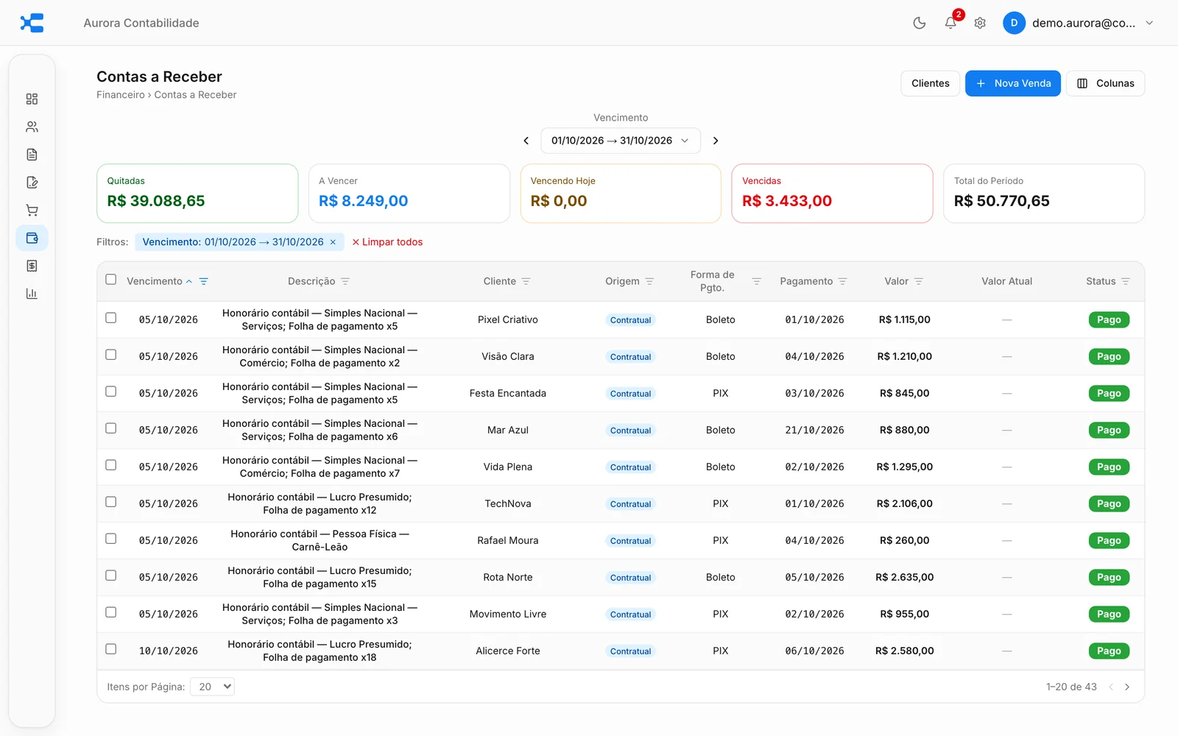Open settings gear icon
Image resolution: width=1178 pixels, height=736 pixels.
click(x=980, y=23)
